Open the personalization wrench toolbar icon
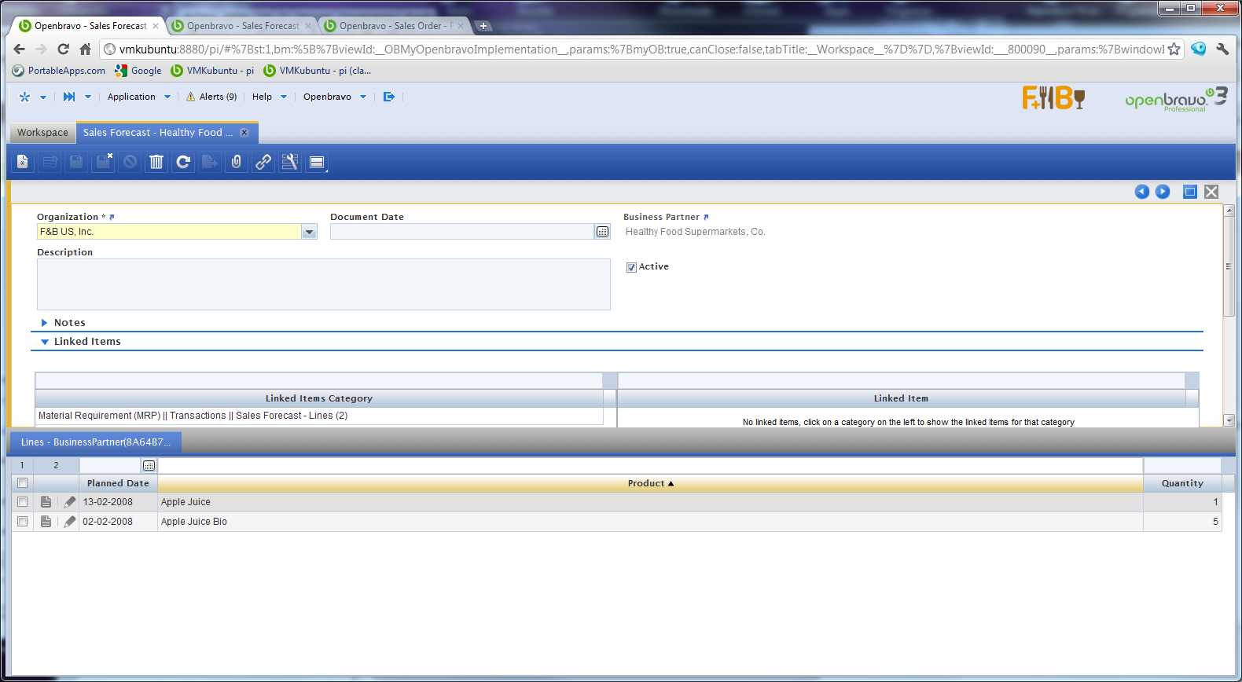 290,162
